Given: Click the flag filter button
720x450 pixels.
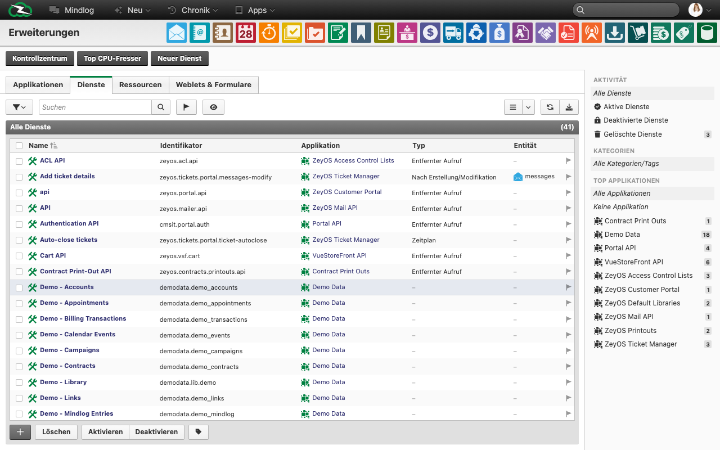Looking at the screenshot, I should 186,107.
